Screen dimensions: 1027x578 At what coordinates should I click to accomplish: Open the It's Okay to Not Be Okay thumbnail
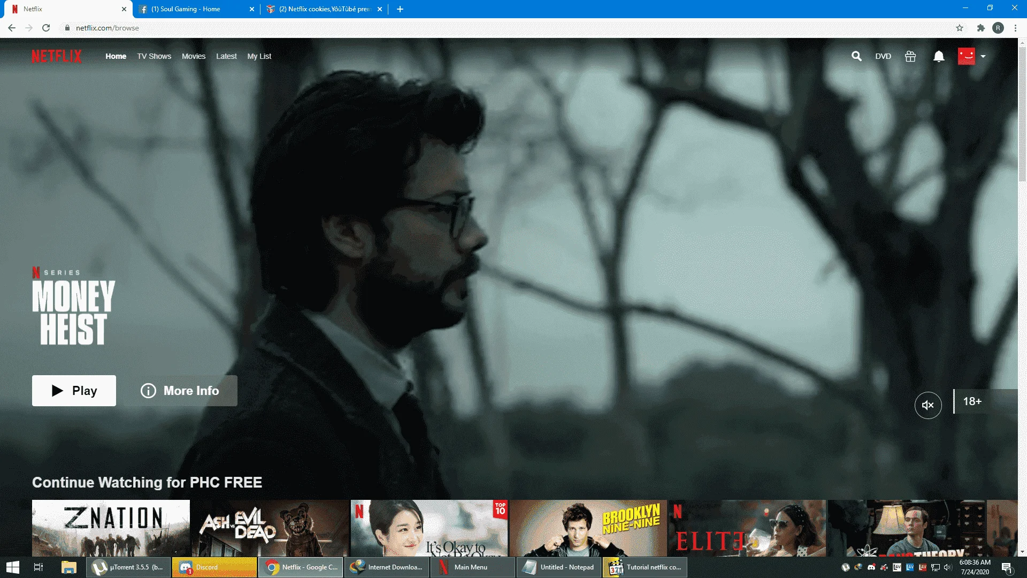(x=429, y=528)
